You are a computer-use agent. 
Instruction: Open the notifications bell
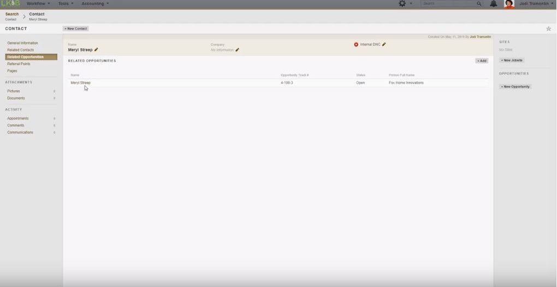pos(494,4)
